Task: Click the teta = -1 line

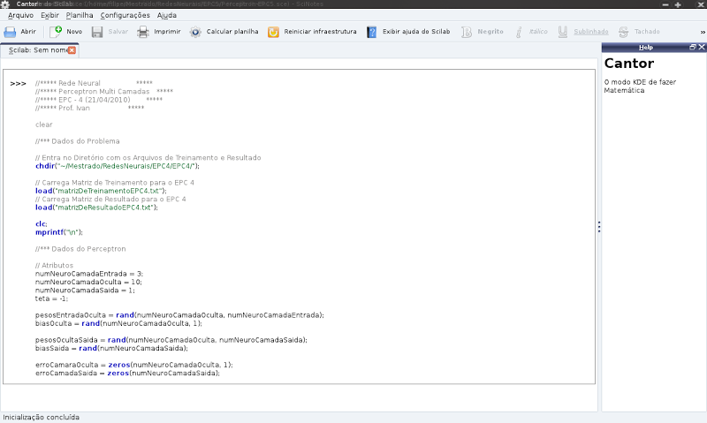Action: click(51, 298)
